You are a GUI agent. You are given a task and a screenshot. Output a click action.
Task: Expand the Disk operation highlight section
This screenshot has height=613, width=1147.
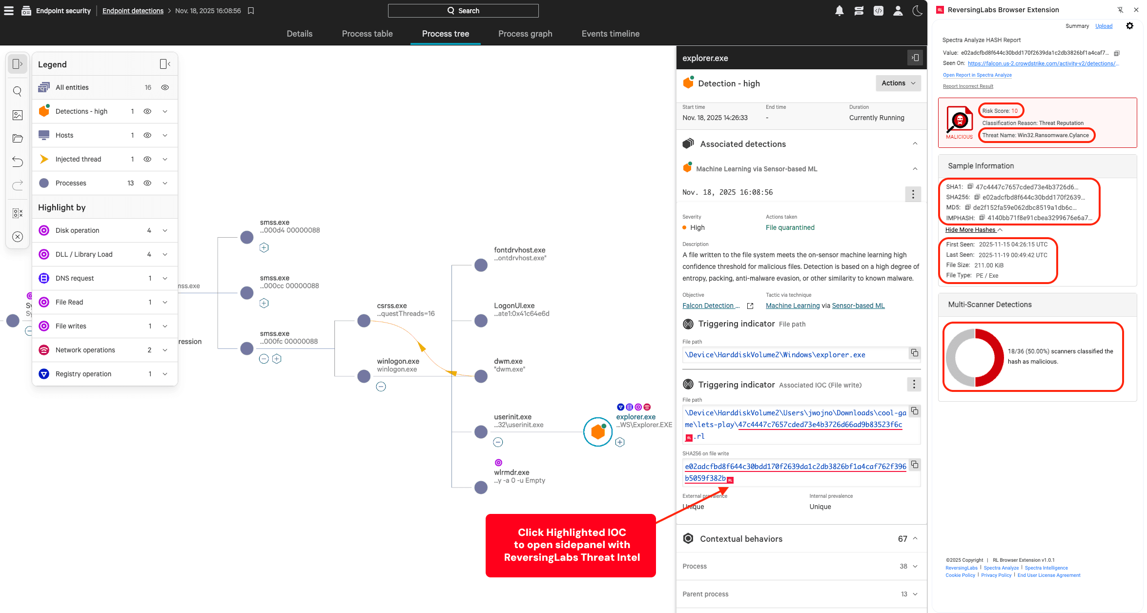coord(164,230)
